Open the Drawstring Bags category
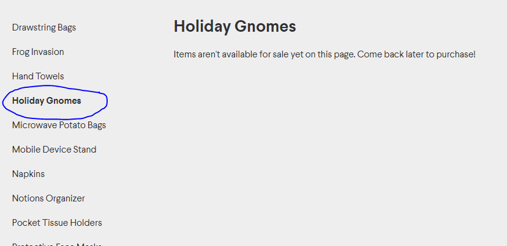This screenshot has width=507, height=246. tap(44, 27)
